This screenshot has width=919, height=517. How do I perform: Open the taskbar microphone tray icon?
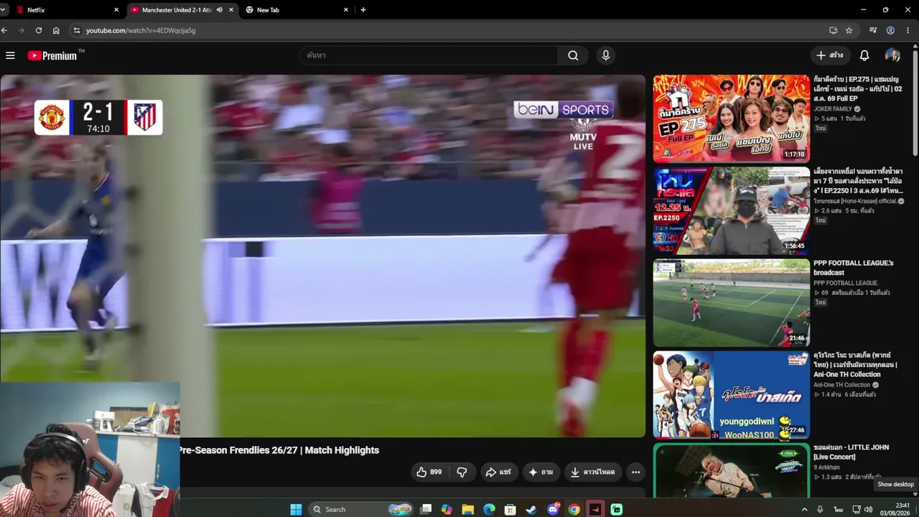point(820,509)
